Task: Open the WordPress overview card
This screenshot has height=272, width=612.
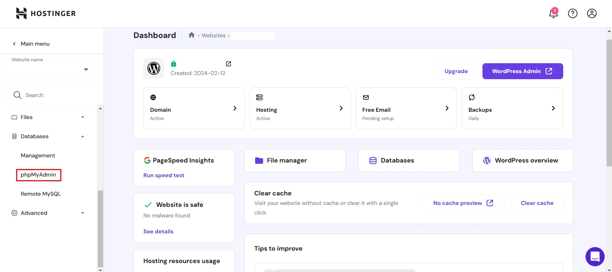Action: coord(523,160)
